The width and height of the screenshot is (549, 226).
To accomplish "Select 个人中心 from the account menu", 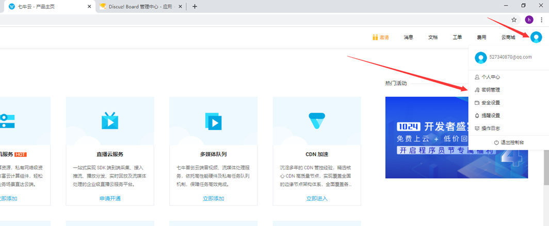I will pos(509,77).
